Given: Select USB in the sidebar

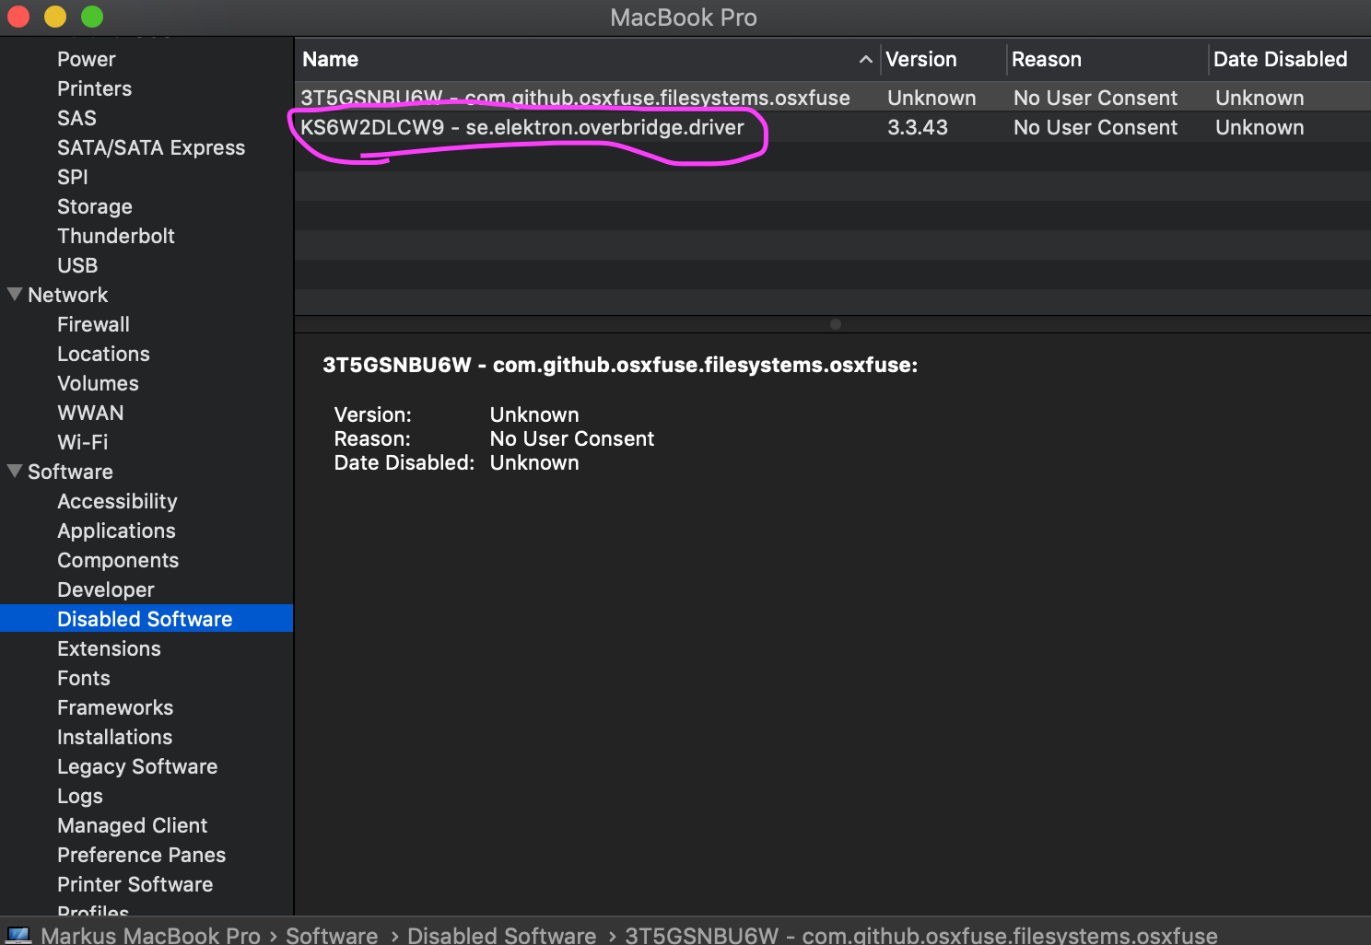Looking at the screenshot, I should click(77, 265).
